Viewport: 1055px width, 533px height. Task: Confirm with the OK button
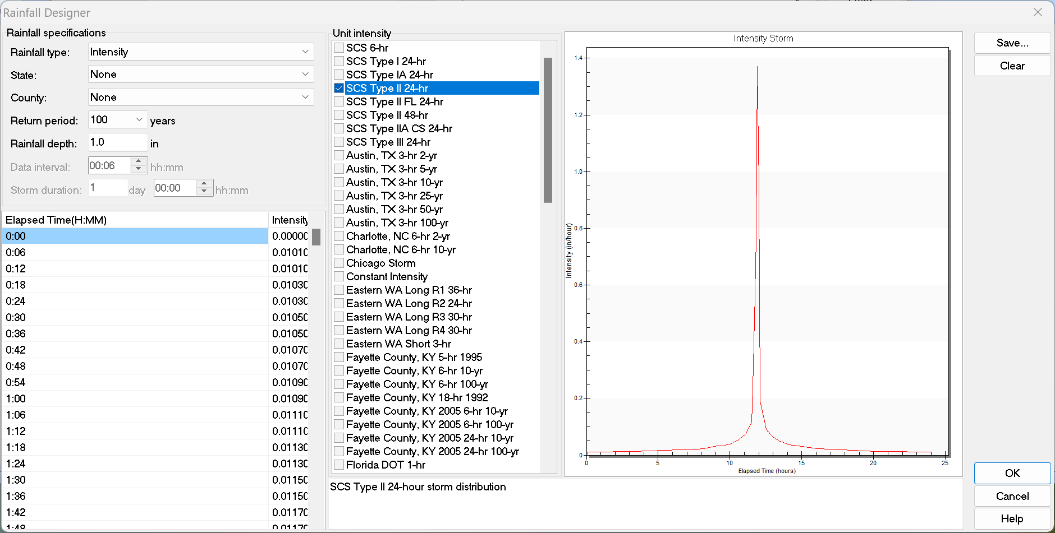[1012, 473]
